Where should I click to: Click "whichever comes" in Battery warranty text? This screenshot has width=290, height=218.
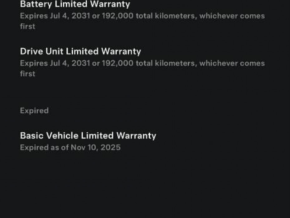(232, 16)
